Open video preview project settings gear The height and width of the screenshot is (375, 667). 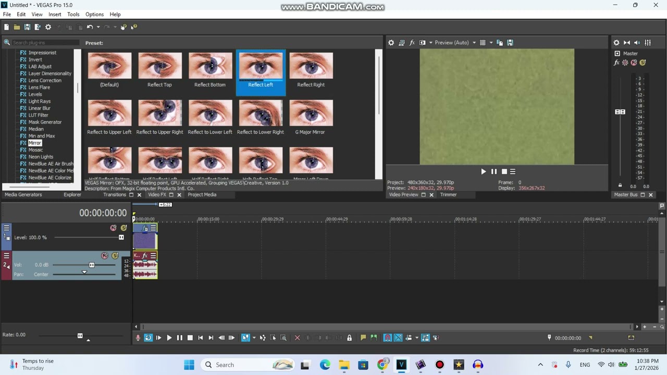pos(391,43)
